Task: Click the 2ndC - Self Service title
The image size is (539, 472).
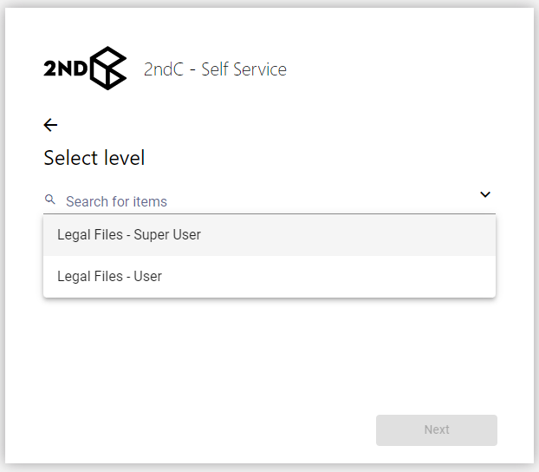Action: click(x=215, y=69)
